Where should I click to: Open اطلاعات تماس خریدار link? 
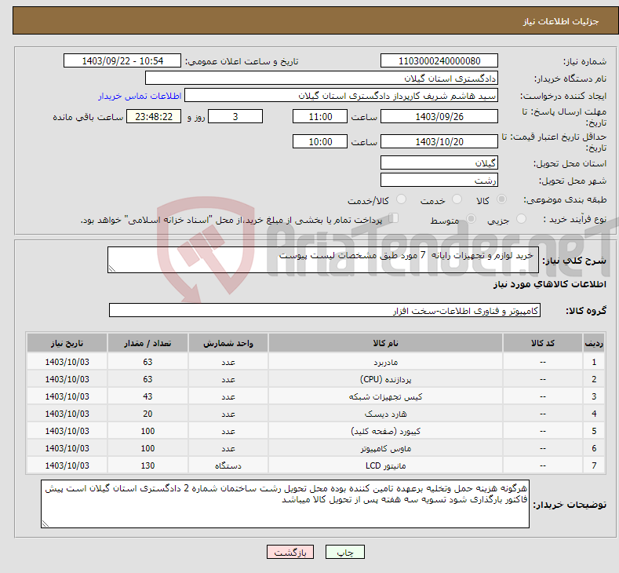[140, 96]
